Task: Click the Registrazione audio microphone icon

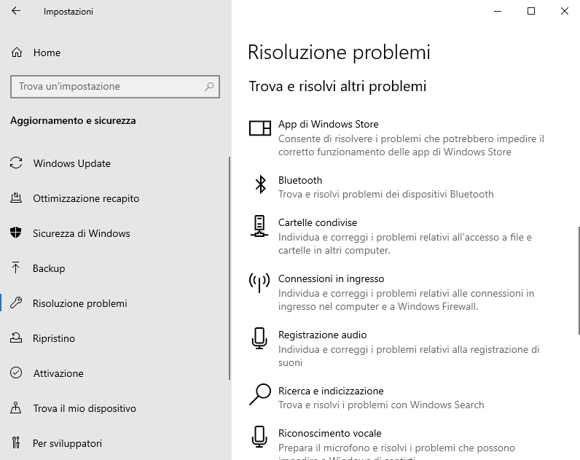Action: pyautogui.click(x=259, y=338)
